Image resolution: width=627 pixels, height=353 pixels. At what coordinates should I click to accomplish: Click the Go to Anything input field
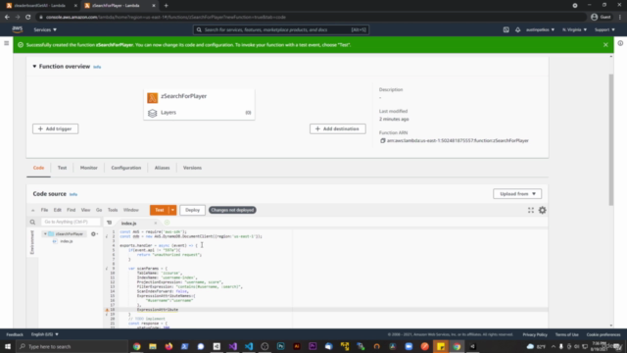point(71,222)
